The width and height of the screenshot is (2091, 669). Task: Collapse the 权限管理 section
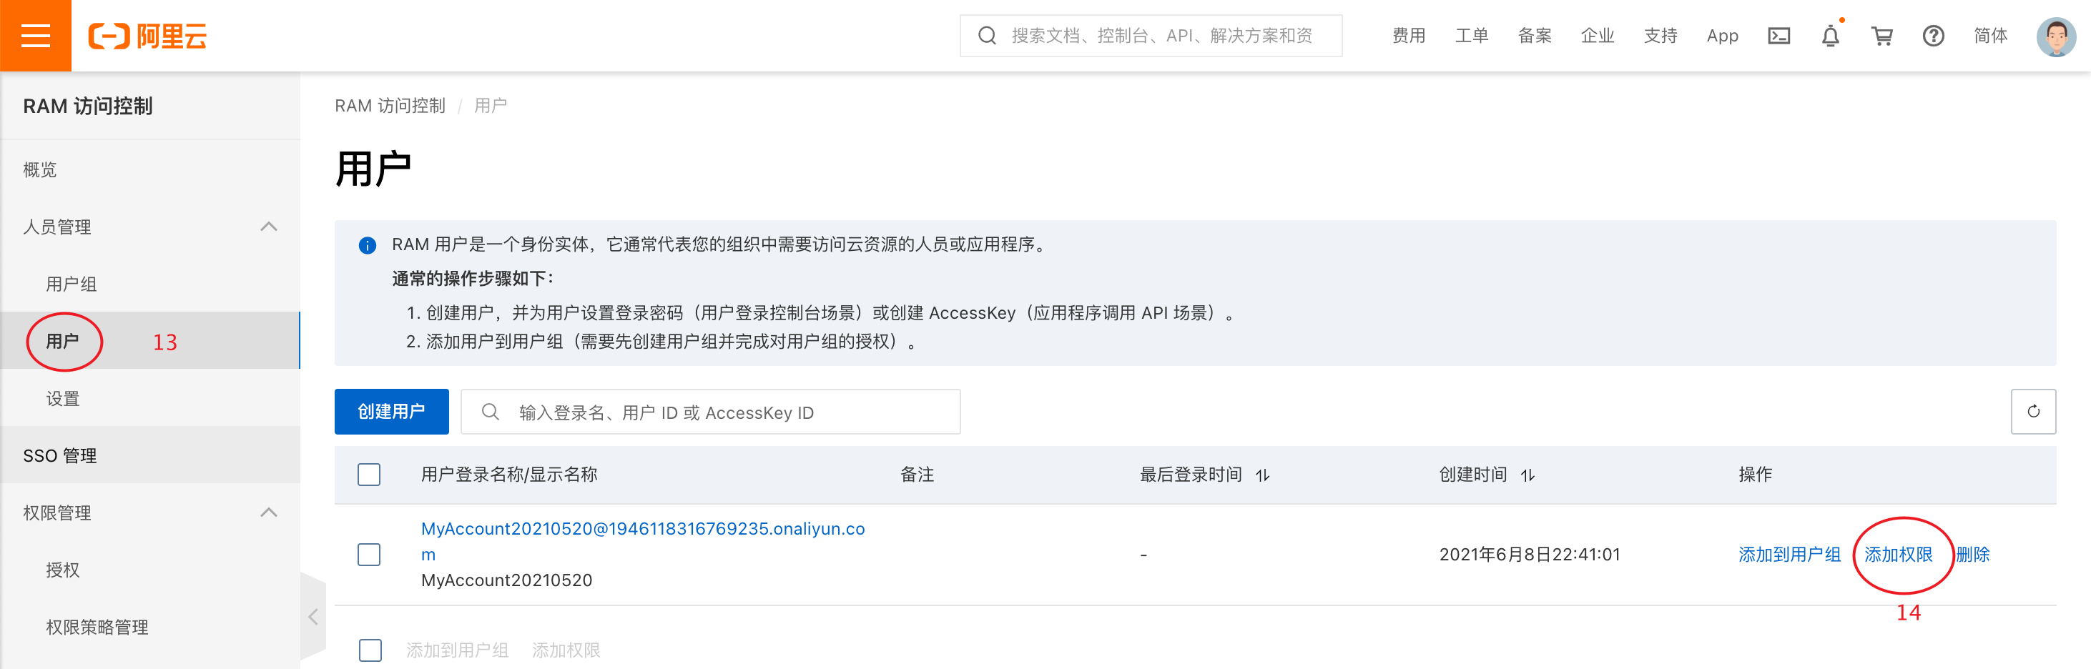pos(269,512)
